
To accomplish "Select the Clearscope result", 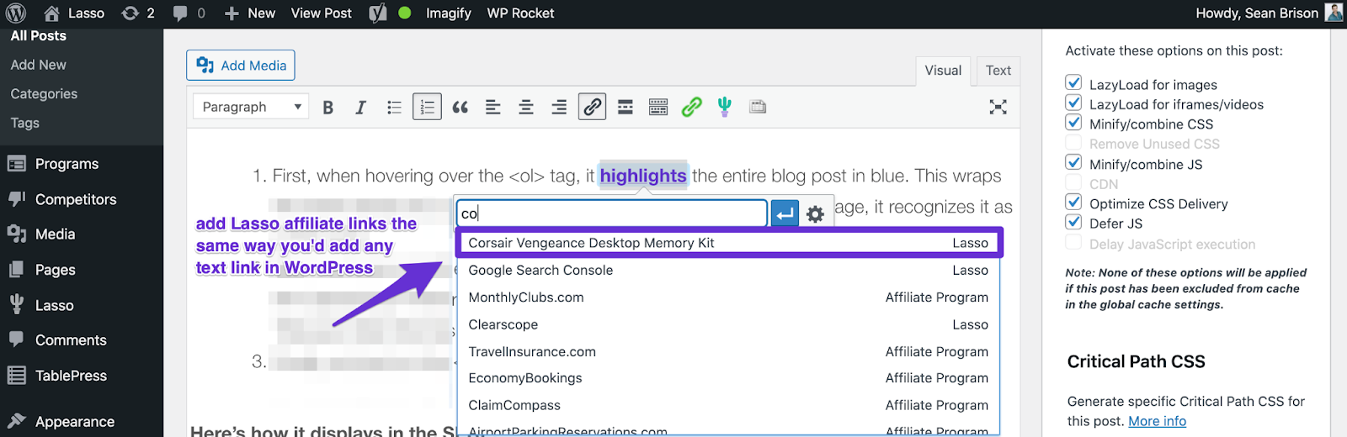I will tap(729, 324).
